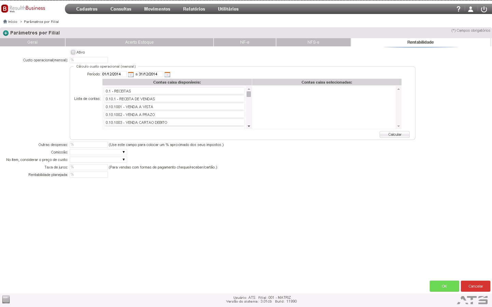Open the user profile icon
492x307 pixels.
(470, 9)
